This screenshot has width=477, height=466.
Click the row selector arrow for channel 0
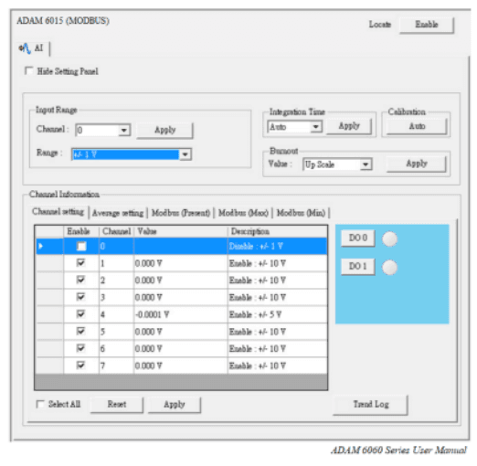41,246
